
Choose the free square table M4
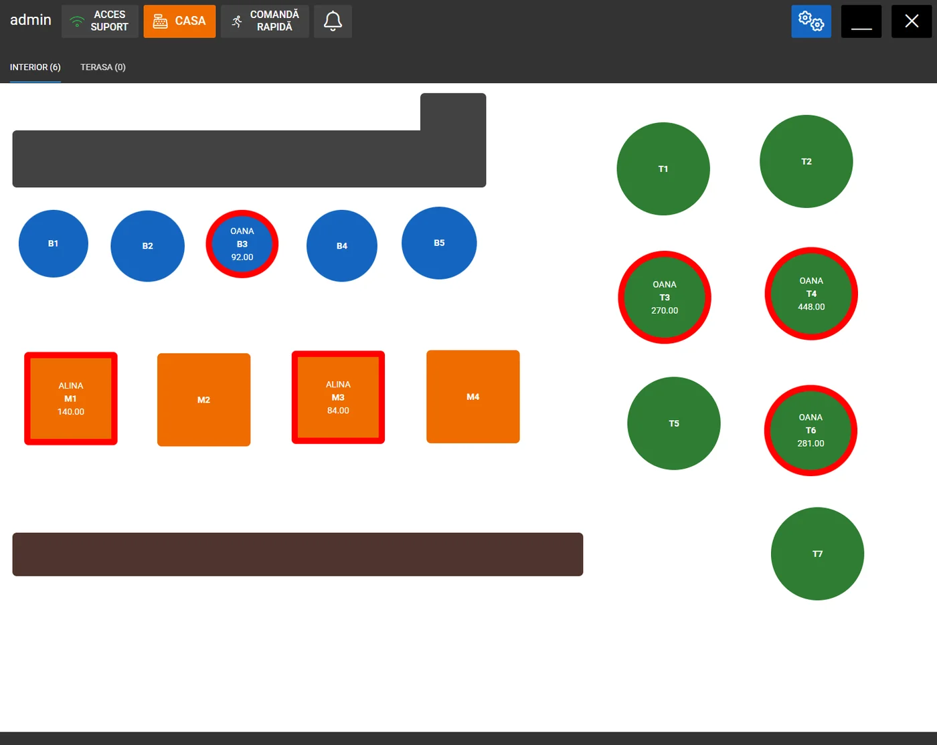click(473, 397)
